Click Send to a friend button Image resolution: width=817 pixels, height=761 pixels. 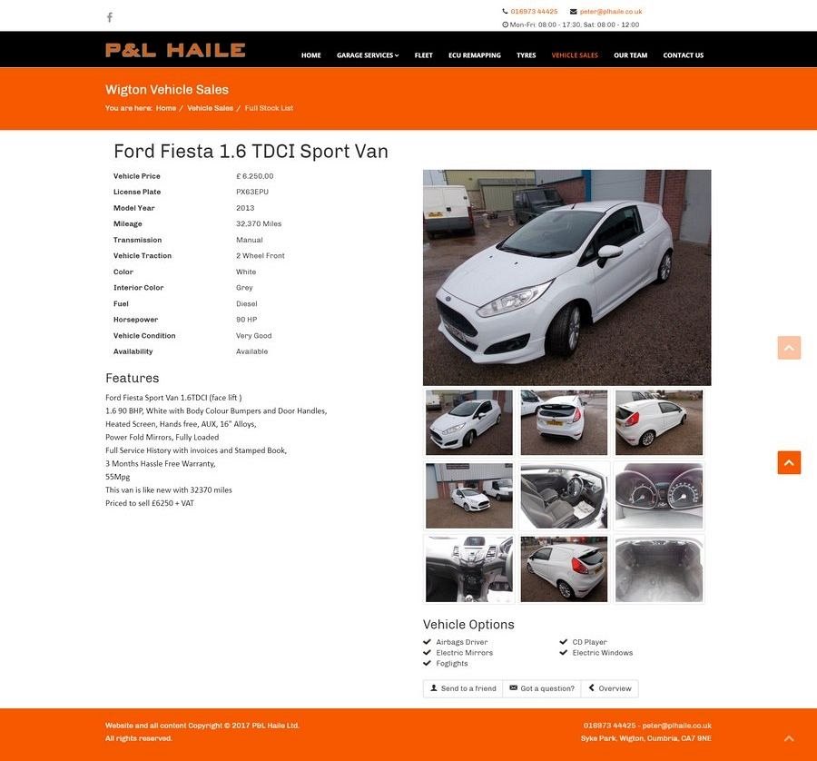[463, 688]
